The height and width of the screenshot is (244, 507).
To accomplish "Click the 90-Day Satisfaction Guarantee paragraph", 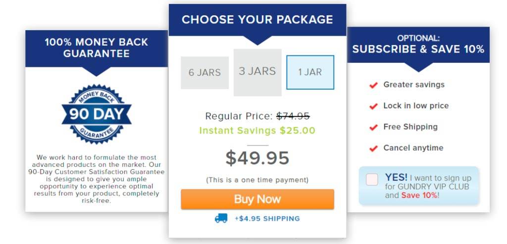I will 97,179.
